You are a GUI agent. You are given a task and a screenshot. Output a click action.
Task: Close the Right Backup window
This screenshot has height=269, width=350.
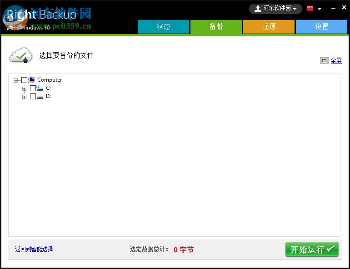click(x=344, y=7)
